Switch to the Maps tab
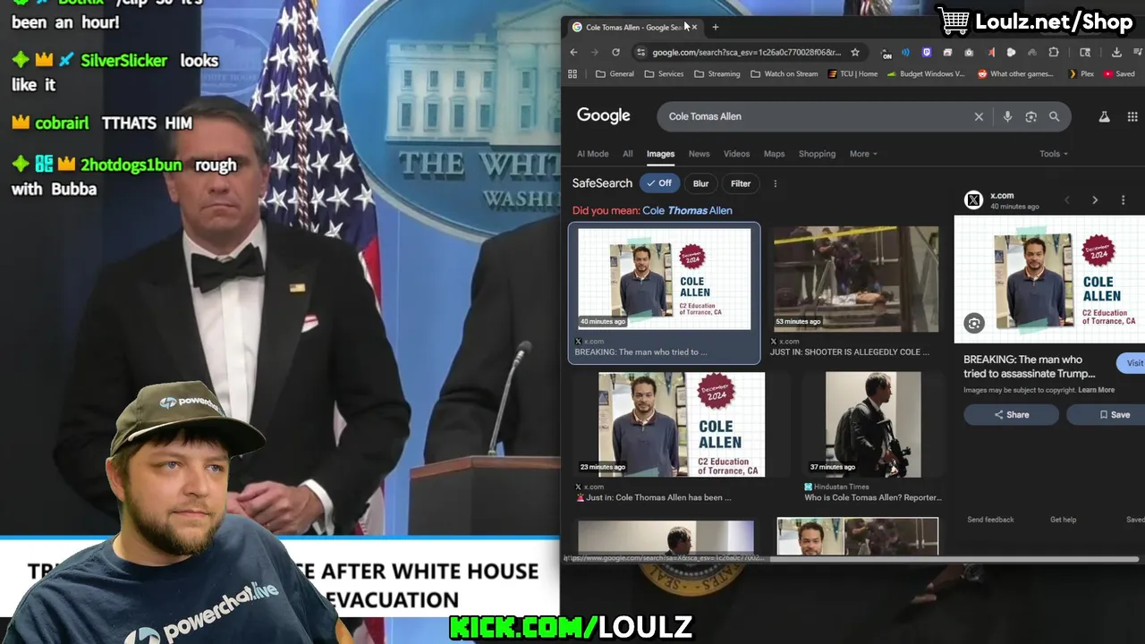This screenshot has height=644, width=1145. pos(774,154)
